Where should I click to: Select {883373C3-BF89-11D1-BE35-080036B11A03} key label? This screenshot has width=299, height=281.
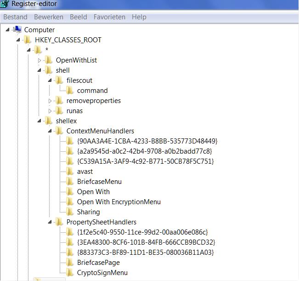click(146, 252)
